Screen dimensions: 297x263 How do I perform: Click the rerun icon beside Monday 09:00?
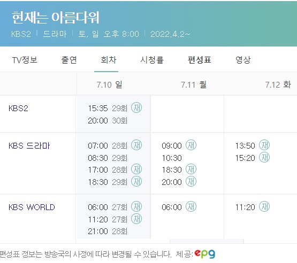[191, 145]
